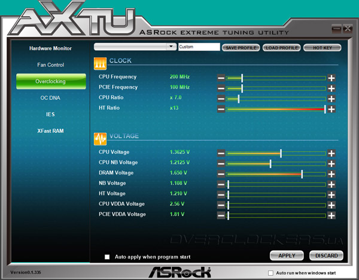
Task: Click the DRAM Voltage slider track
Action: 276,174
